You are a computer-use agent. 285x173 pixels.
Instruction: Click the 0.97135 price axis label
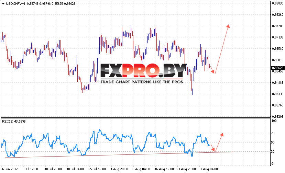[x=277, y=37]
